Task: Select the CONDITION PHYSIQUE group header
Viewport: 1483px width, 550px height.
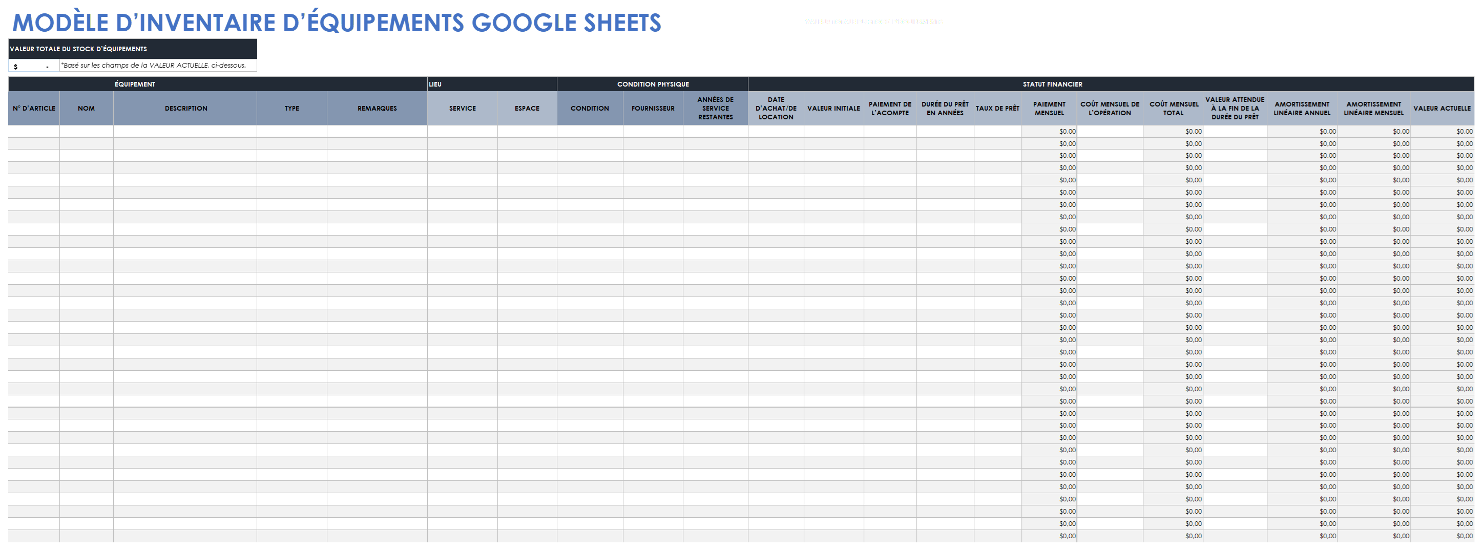Action: (x=652, y=84)
